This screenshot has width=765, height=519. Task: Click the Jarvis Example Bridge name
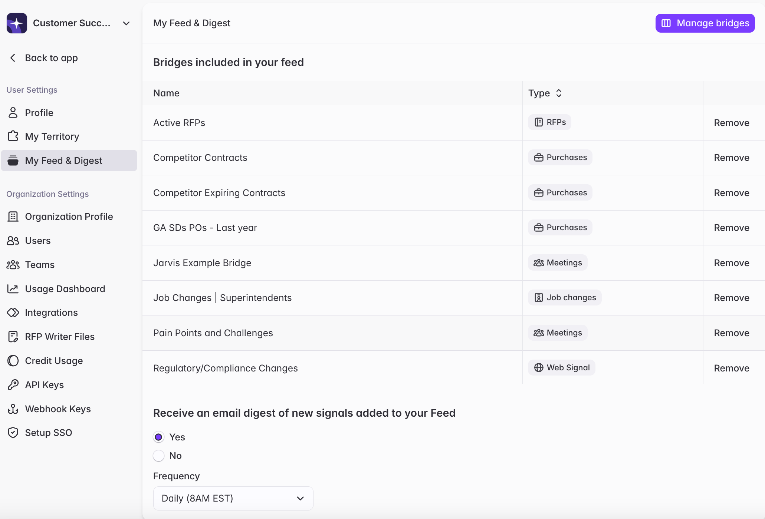click(202, 263)
